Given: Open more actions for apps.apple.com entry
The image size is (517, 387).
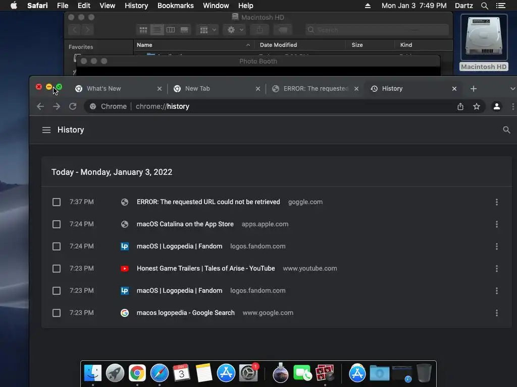Looking at the screenshot, I should 497,224.
